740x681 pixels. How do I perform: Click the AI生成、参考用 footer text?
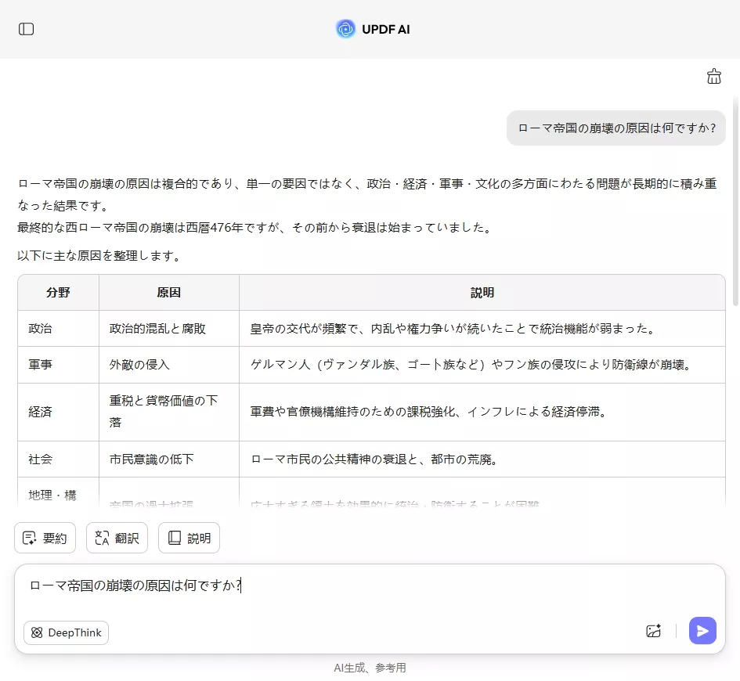coord(370,668)
